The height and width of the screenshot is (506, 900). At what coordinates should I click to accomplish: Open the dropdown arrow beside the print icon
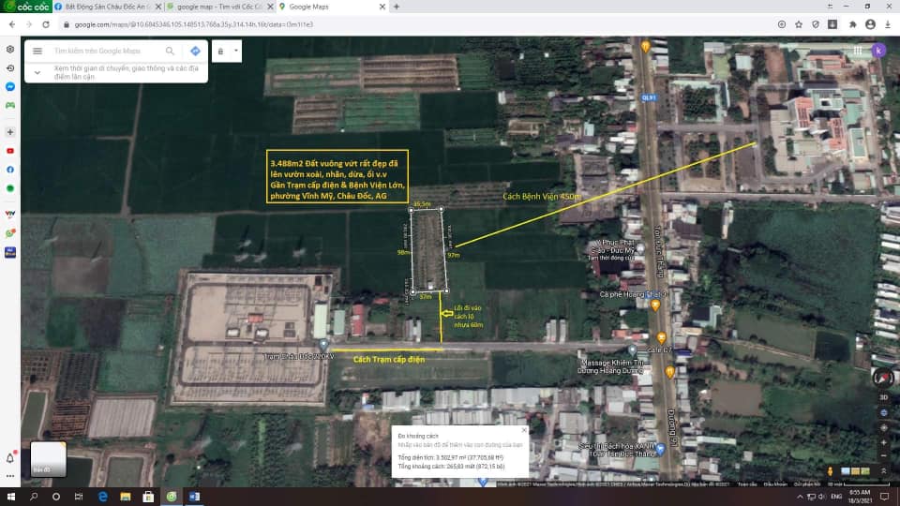pyautogui.click(x=236, y=51)
